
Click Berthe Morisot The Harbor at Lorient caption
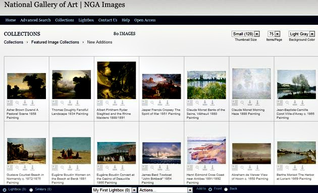[295, 177]
